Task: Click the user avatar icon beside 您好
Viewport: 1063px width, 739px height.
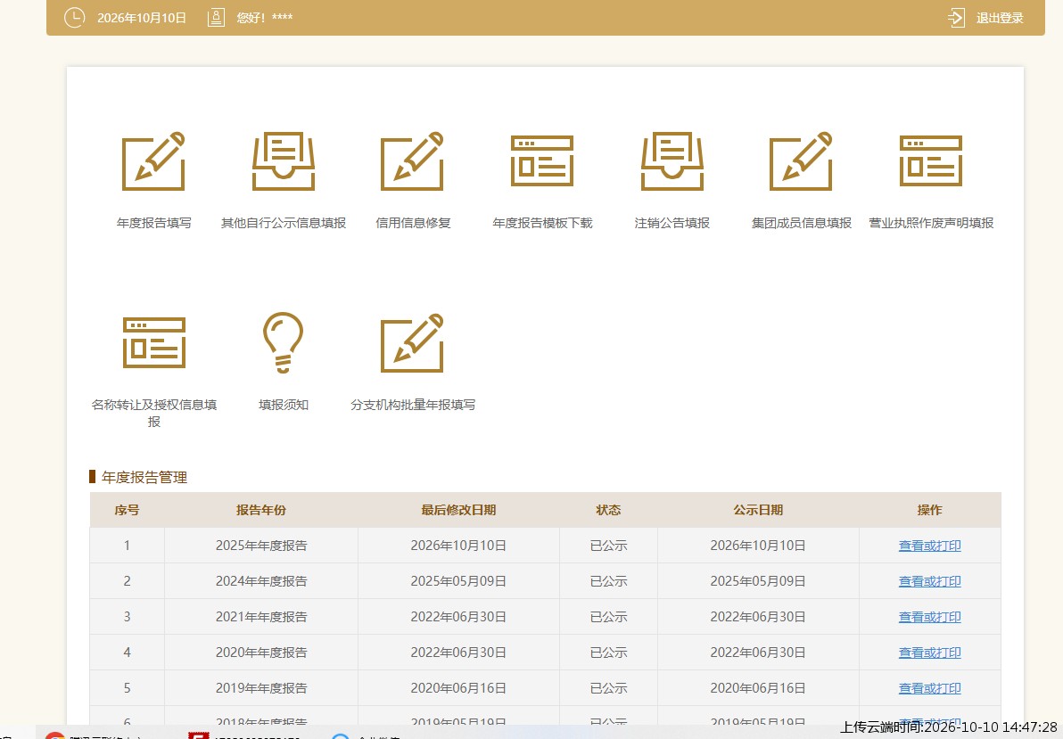Action: (216, 18)
